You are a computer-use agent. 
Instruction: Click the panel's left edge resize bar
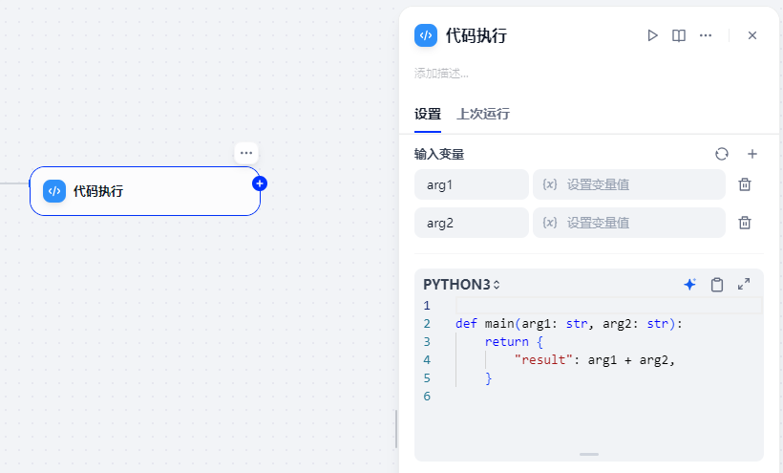click(396, 430)
